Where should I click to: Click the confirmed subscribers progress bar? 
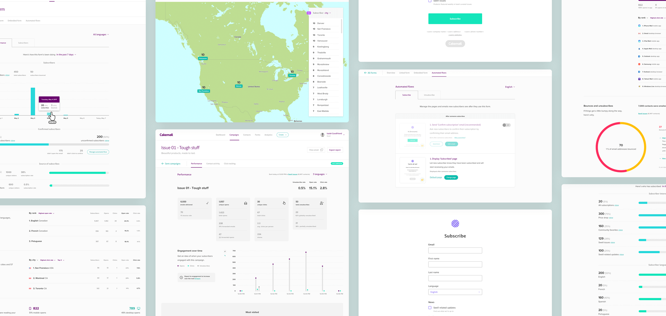54,144
